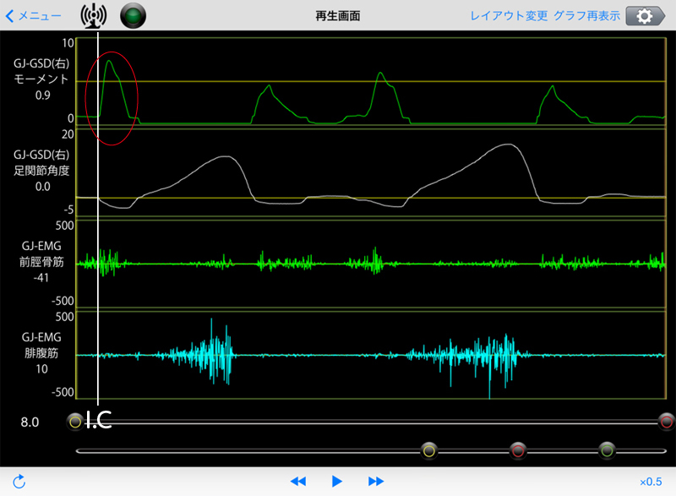Rewind playback with double-left arrows
Viewport: 676px width, 496px height.
point(298,482)
